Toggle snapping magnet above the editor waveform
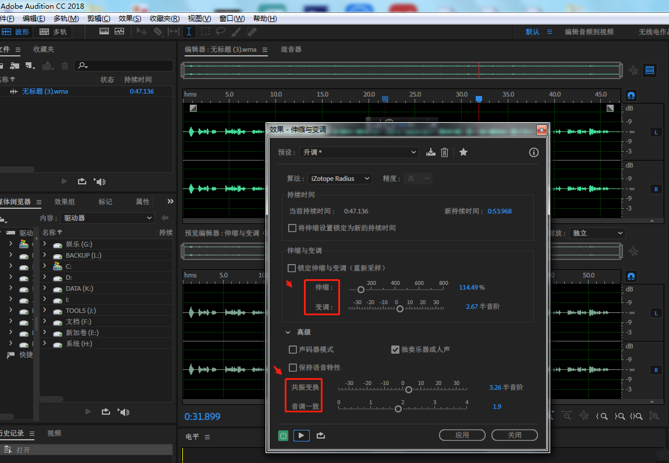 coord(631,95)
